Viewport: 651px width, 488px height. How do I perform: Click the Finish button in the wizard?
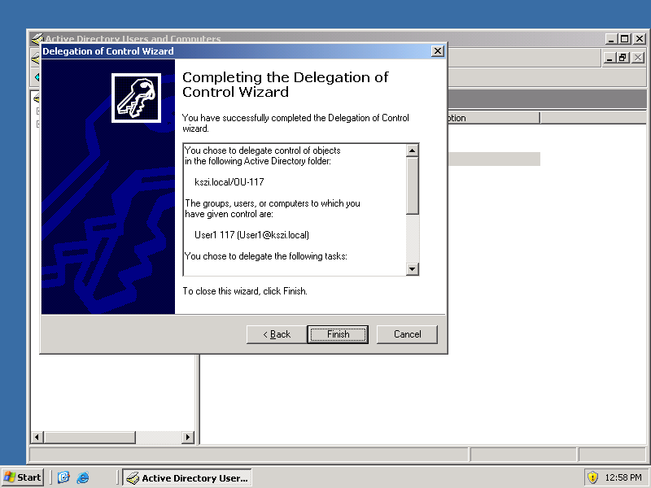point(338,334)
